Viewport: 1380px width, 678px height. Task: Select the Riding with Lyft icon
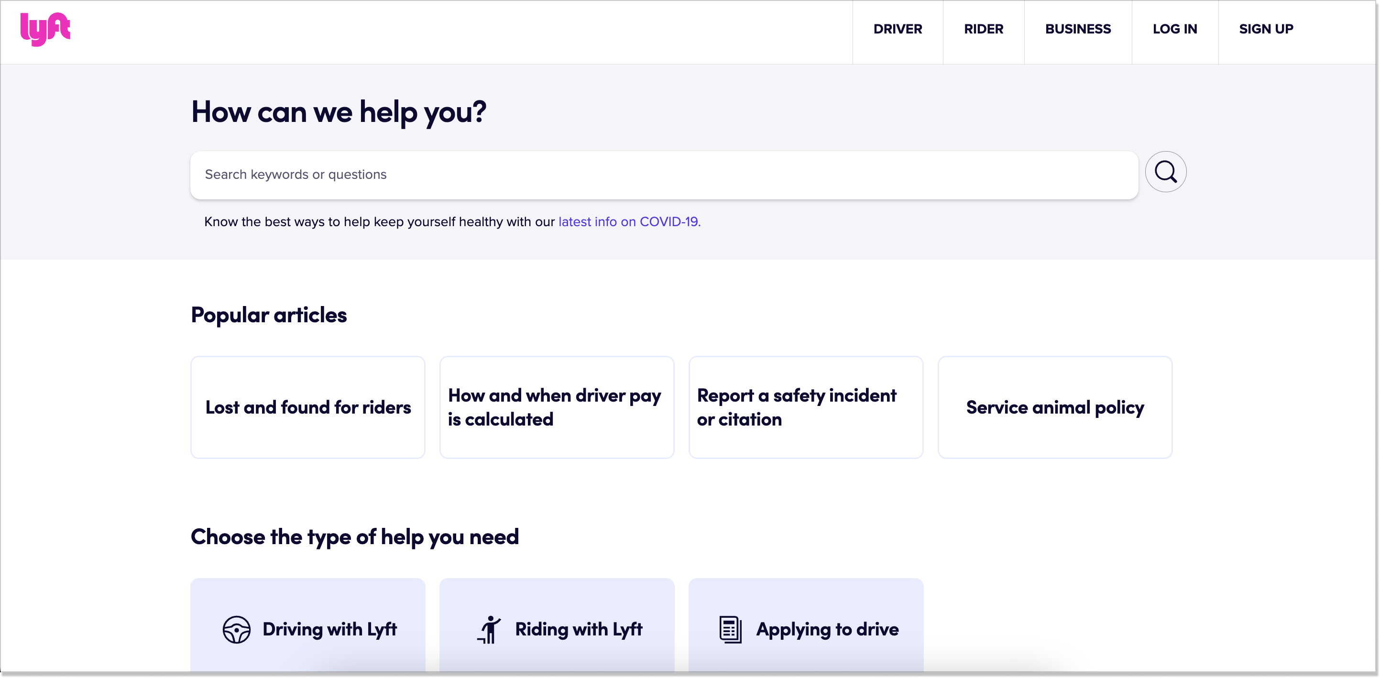(x=489, y=628)
